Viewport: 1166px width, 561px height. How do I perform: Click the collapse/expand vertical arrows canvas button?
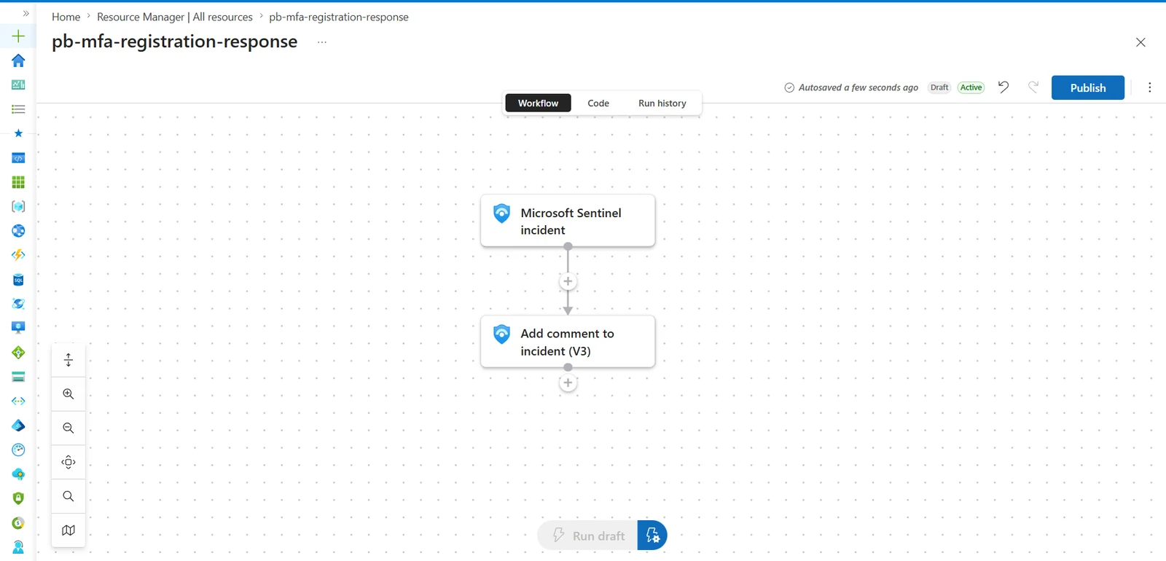[69, 360]
